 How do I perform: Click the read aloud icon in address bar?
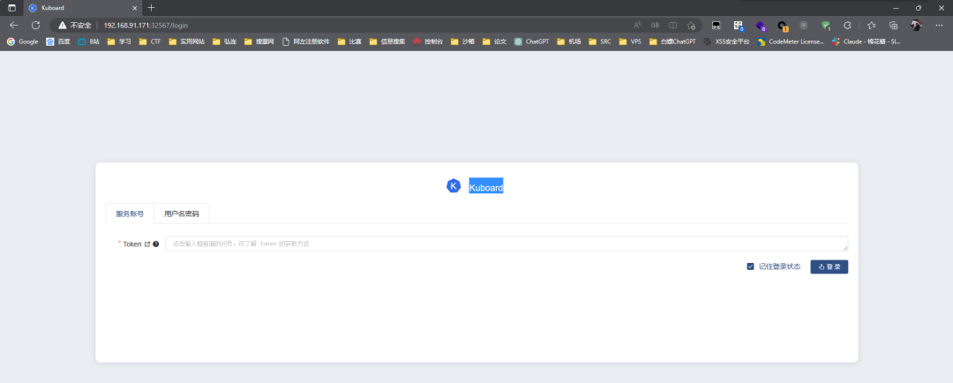[638, 26]
